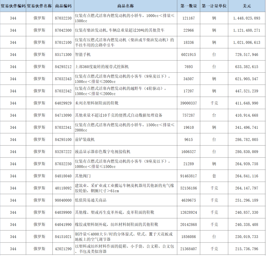Click the dollar value 633,382,615
This screenshot has height=256, width=266.
click(x=247, y=67)
